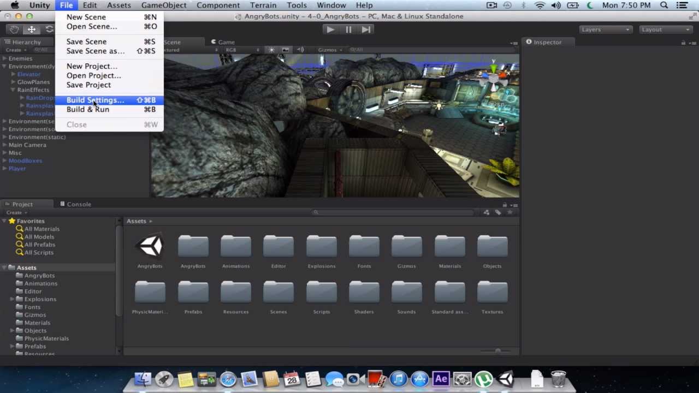Click Search by Type icon in Project panel
This screenshot has width=699, height=393.
[487, 212]
